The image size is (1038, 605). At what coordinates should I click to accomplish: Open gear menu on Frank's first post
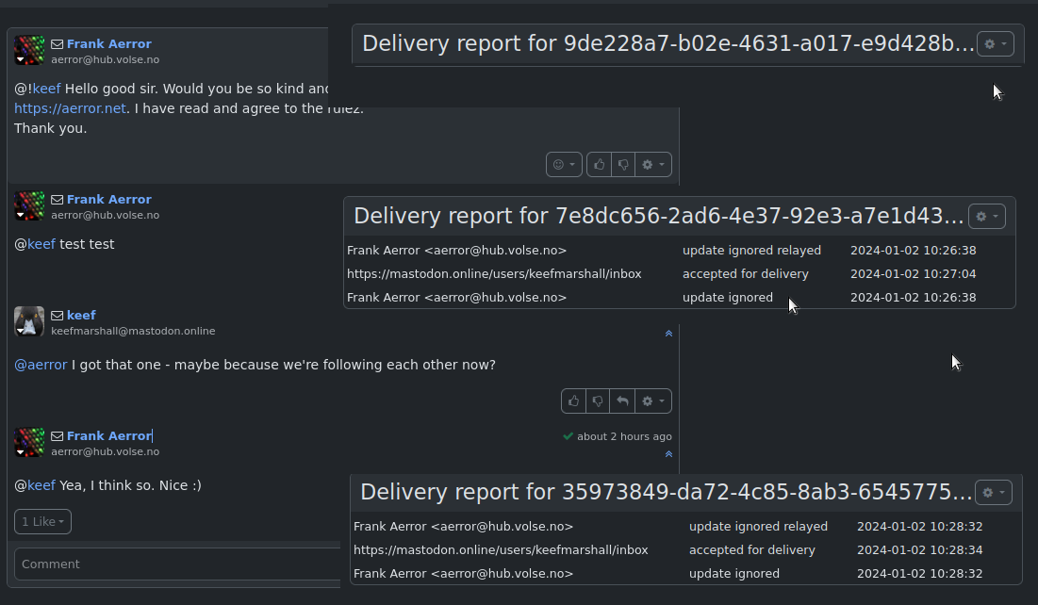pos(652,165)
